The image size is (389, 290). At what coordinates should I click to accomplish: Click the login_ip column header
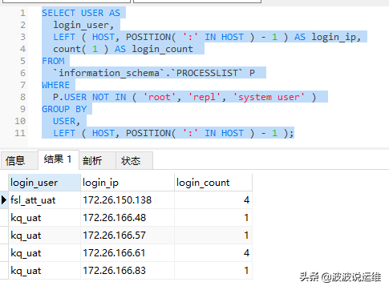[128, 183]
